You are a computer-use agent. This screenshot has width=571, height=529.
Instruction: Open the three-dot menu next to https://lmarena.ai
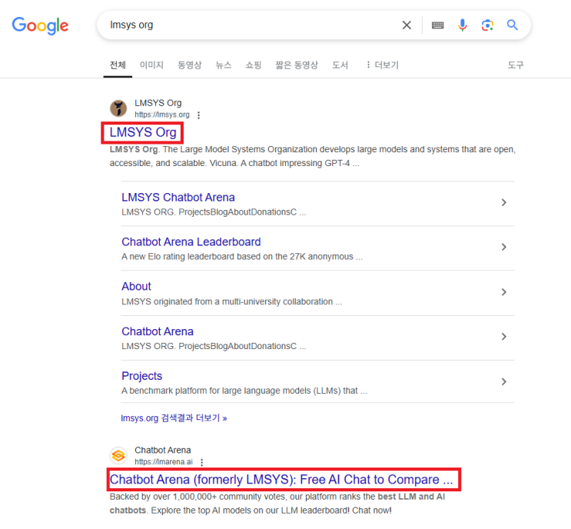click(x=202, y=462)
